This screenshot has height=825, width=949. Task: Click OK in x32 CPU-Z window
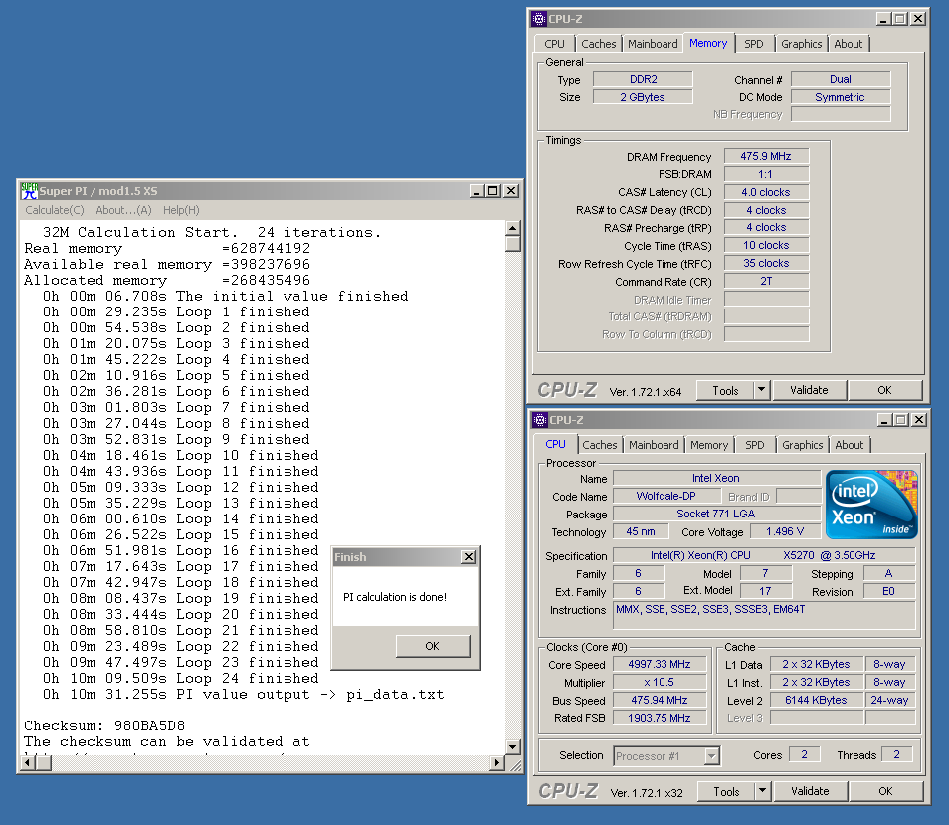(885, 791)
